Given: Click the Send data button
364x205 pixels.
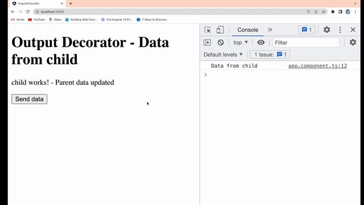Looking at the screenshot, I should [x=29, y=99].
